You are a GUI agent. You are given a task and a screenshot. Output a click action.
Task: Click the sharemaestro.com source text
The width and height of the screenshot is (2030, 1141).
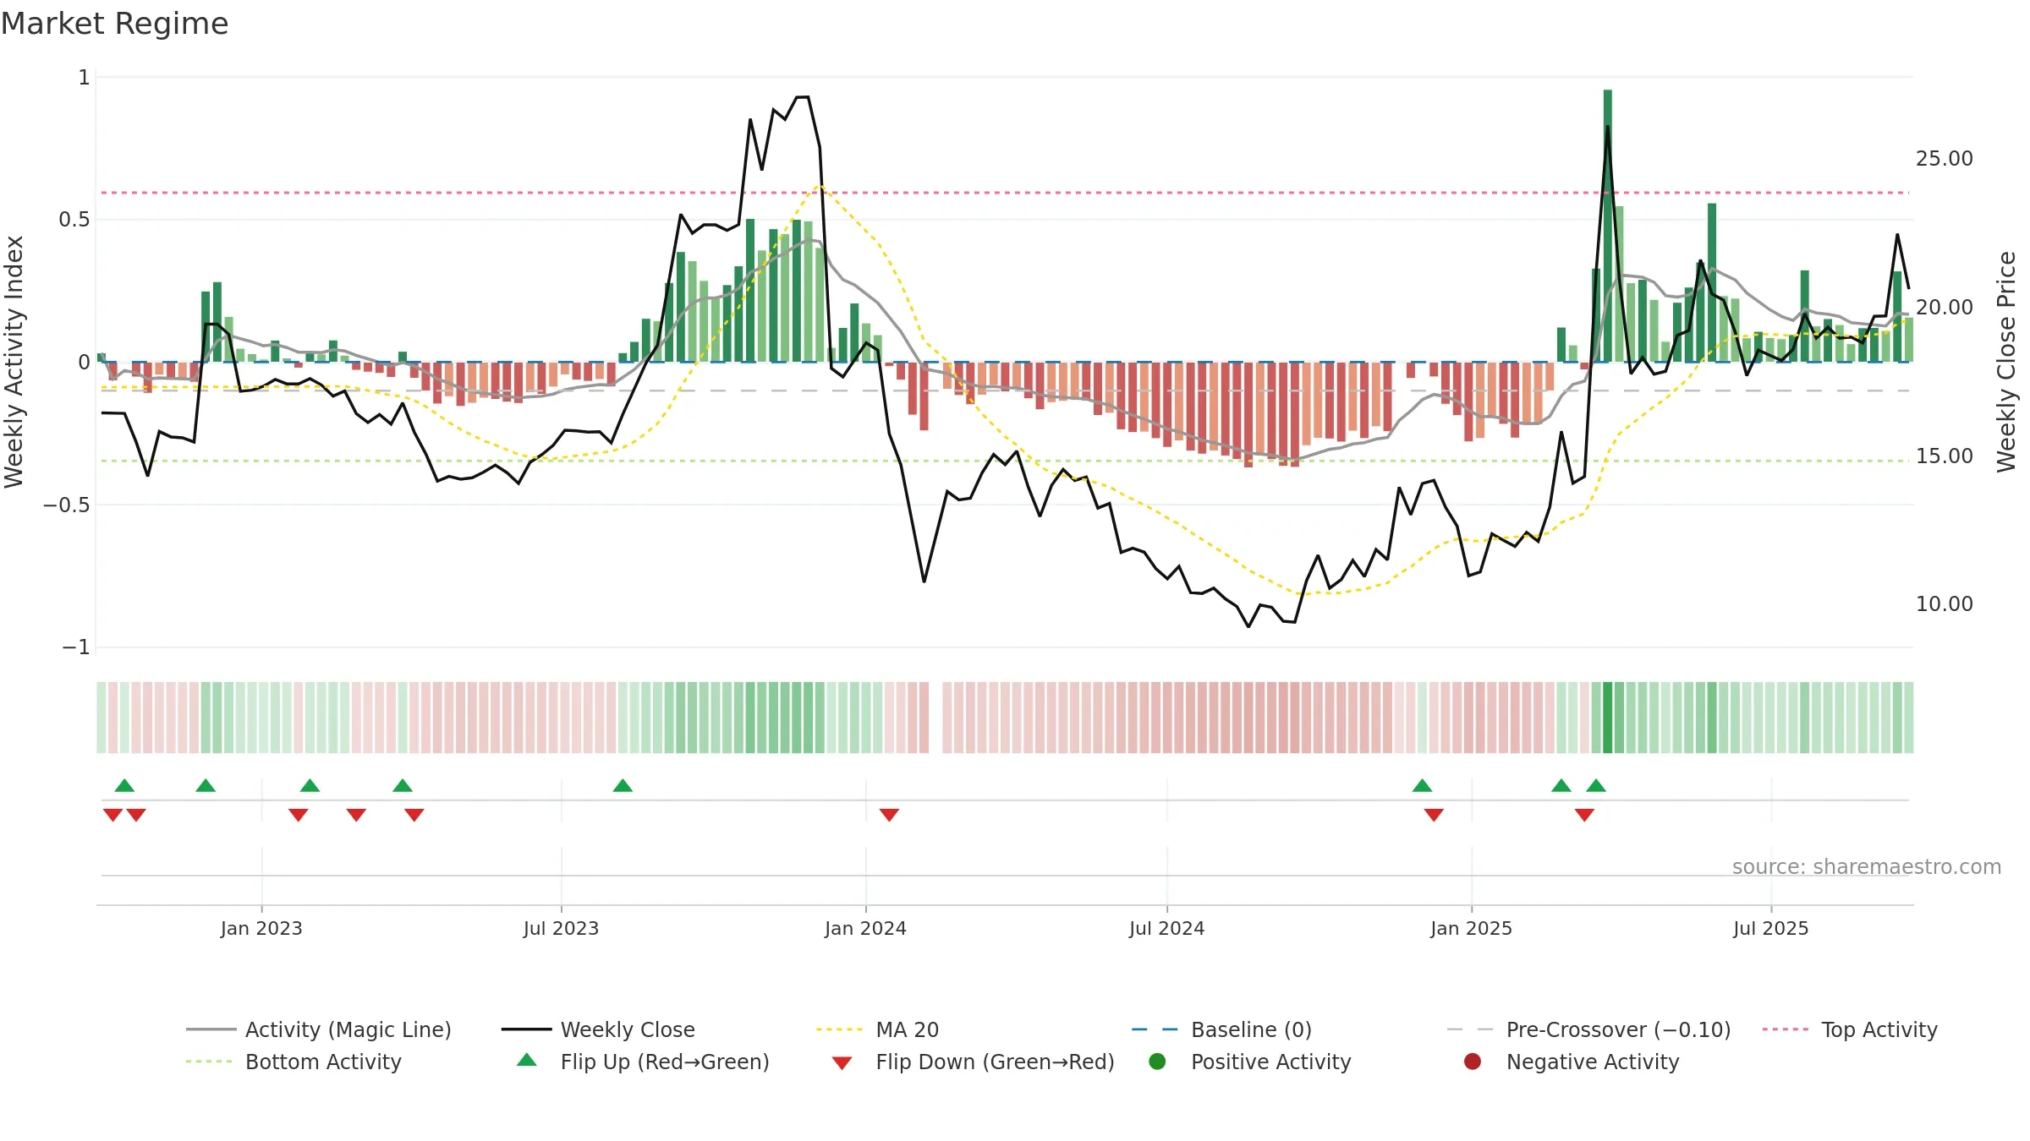[x=1867, y=867]
